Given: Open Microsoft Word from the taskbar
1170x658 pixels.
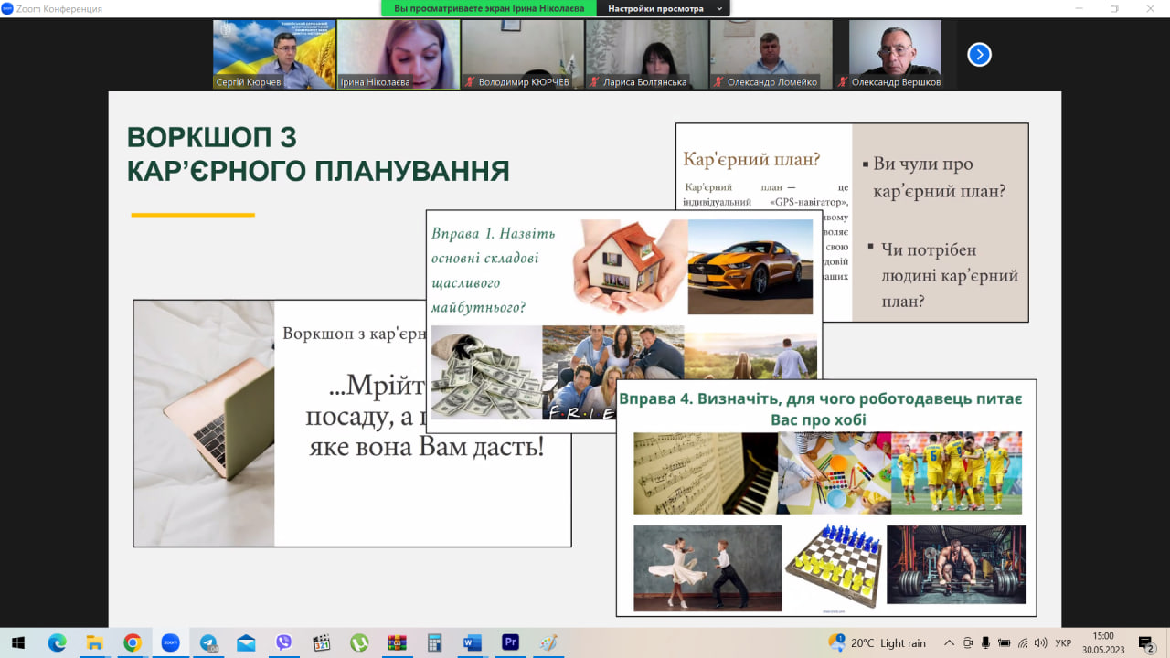Looking at the screenshot, I should pyautogui.click(x=473, y=642).
